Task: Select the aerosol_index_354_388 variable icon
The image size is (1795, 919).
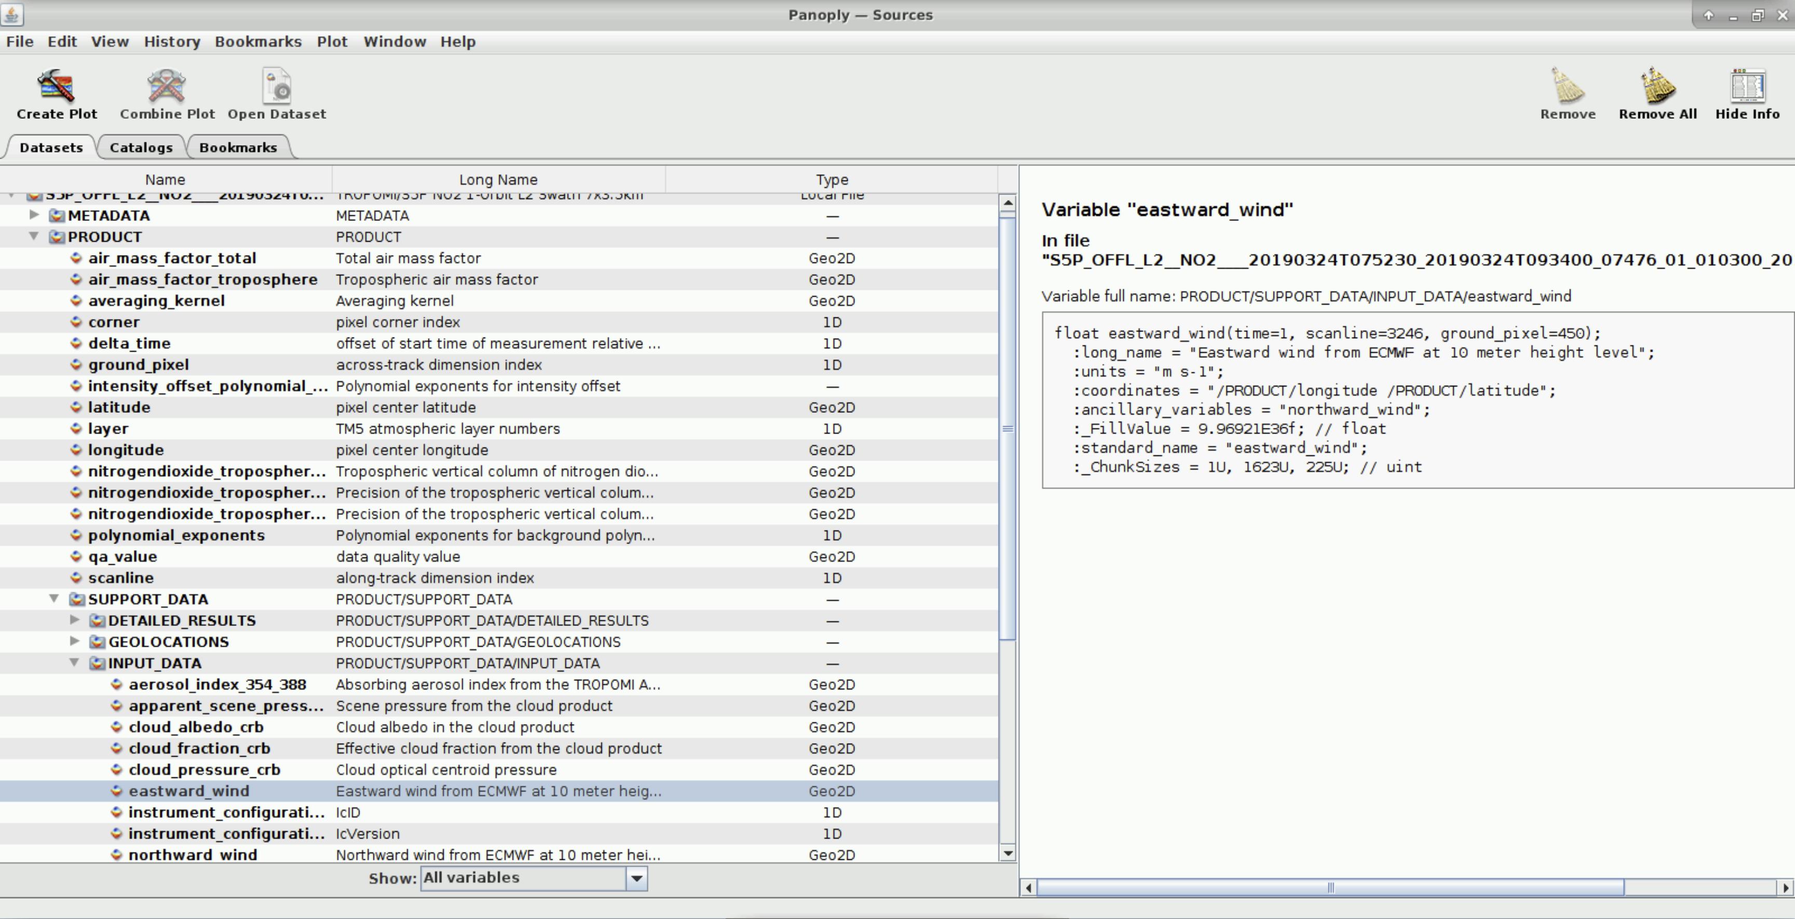Action: point(116,684)
